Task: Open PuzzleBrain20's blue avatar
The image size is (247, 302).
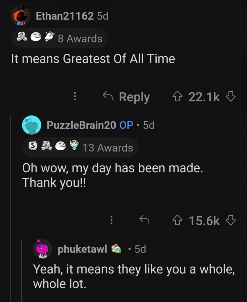Action: coord(31,125)
